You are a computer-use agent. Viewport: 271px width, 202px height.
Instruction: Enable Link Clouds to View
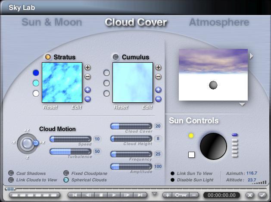pos(11,180)
